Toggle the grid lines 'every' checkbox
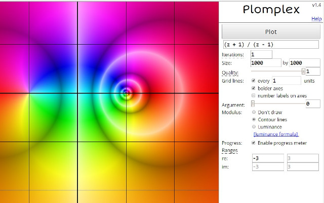Viewport: 324px width, 203px height. click(253, 81)
